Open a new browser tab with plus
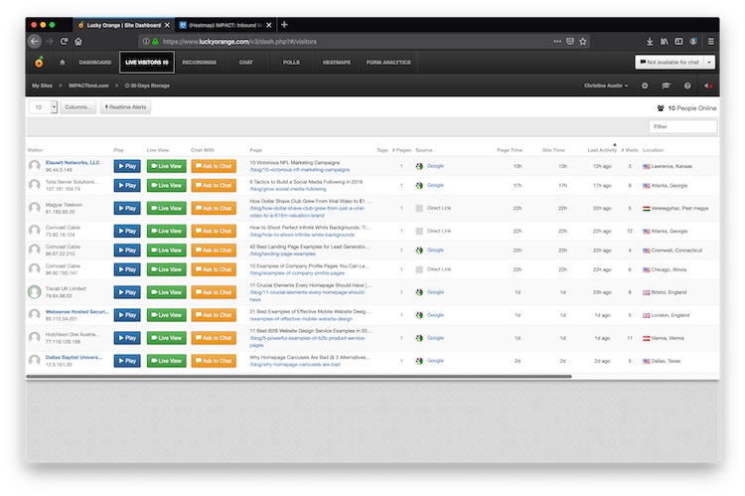Viewport: 745px width, 496px height. [x=284, y=25]
